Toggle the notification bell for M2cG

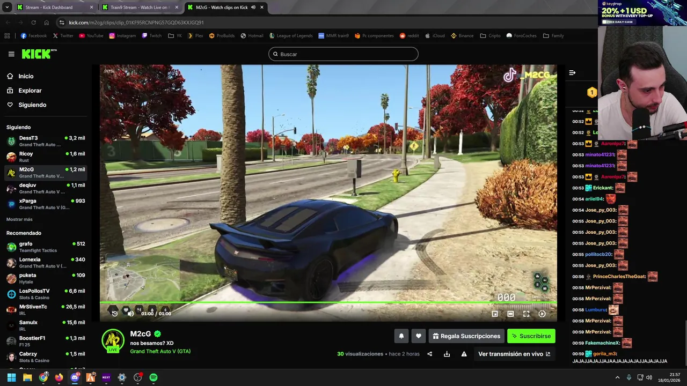point(401,336)
